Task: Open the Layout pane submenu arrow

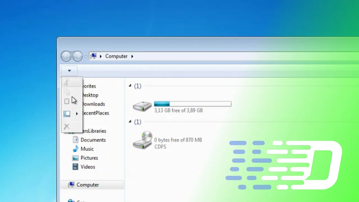Action: click(x=77, y=114)
